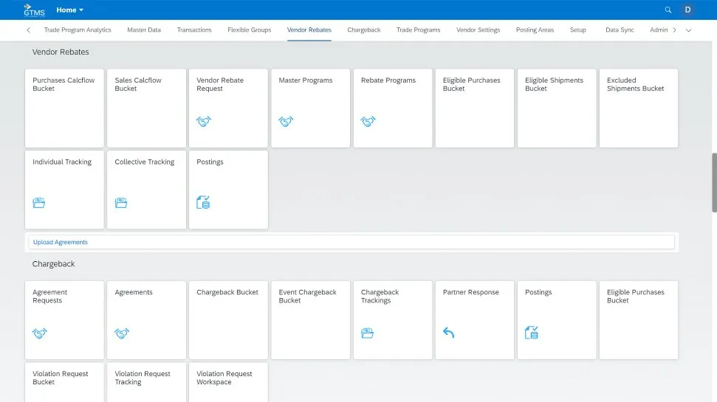Click folder icon on Chargeback Trackings tile
This screenshot has height=402, width=717.
367,333
